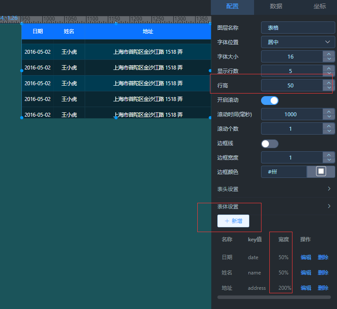Viewport: 337px width, 309px height.
Task: Open the 字体位置 dropdown
Action: (298, 42)
